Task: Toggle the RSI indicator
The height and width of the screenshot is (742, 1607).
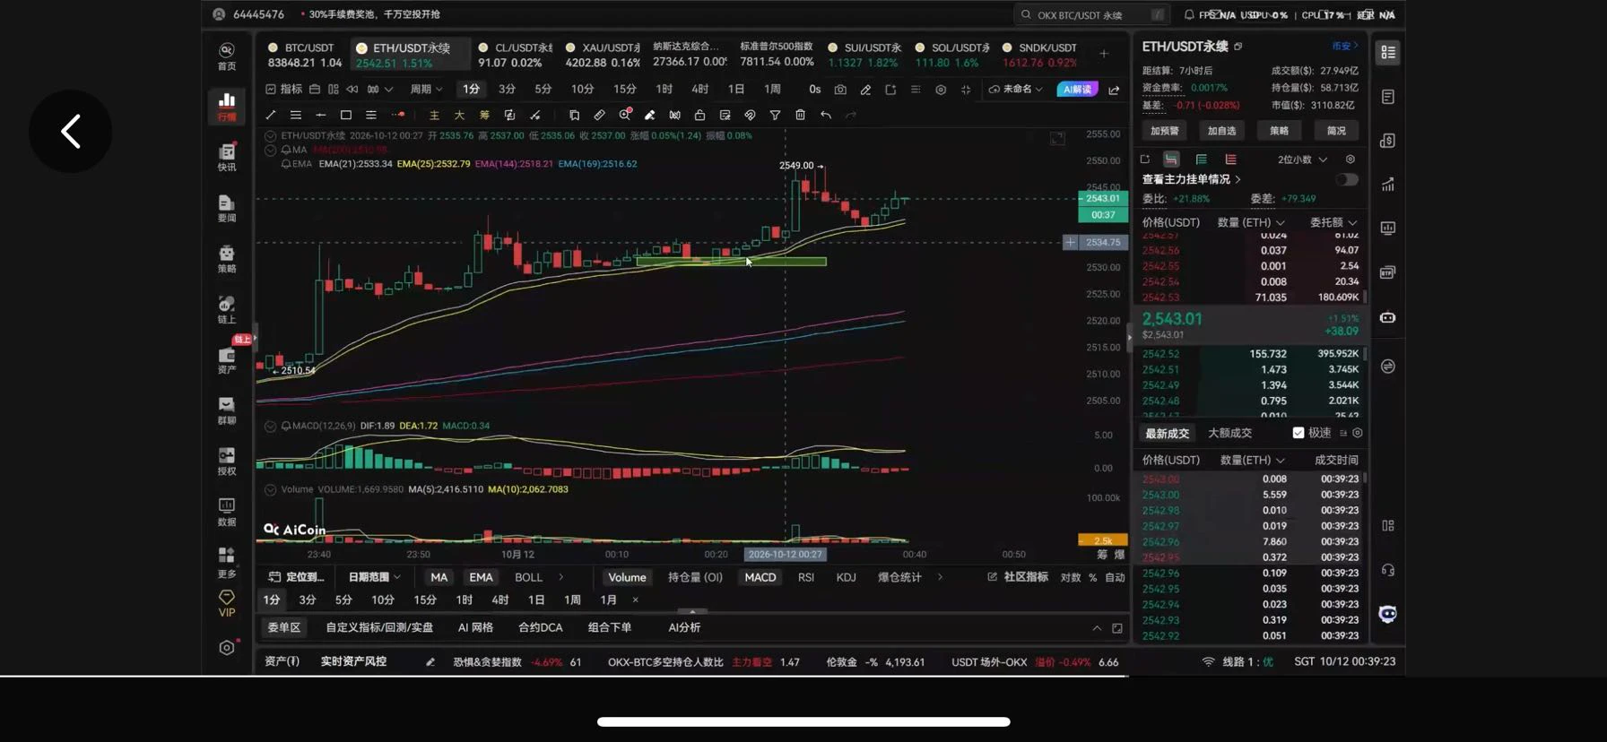Action: click(x=806, y=577)
